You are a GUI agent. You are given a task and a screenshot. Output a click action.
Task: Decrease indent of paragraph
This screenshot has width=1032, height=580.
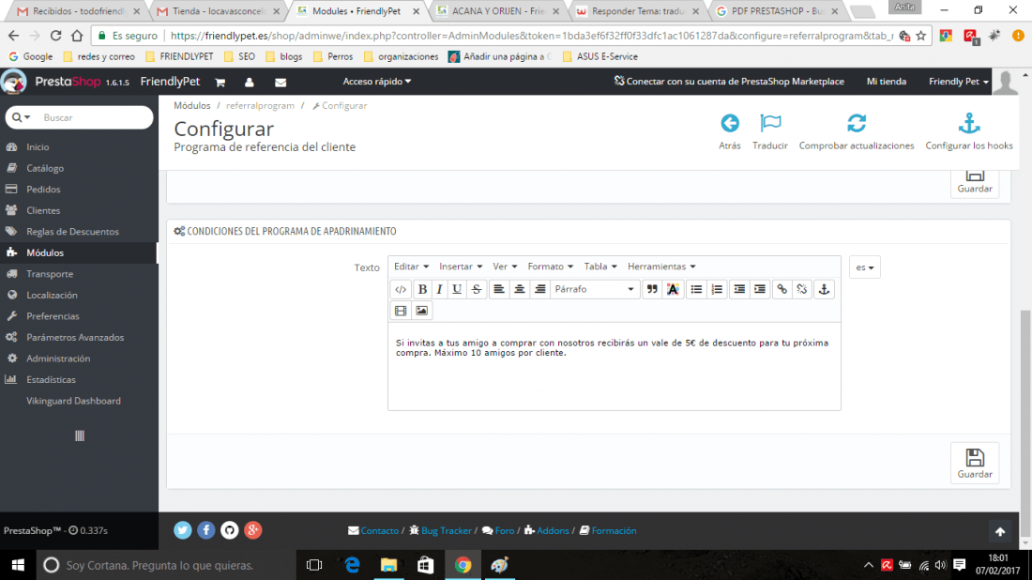coord(739,289)
